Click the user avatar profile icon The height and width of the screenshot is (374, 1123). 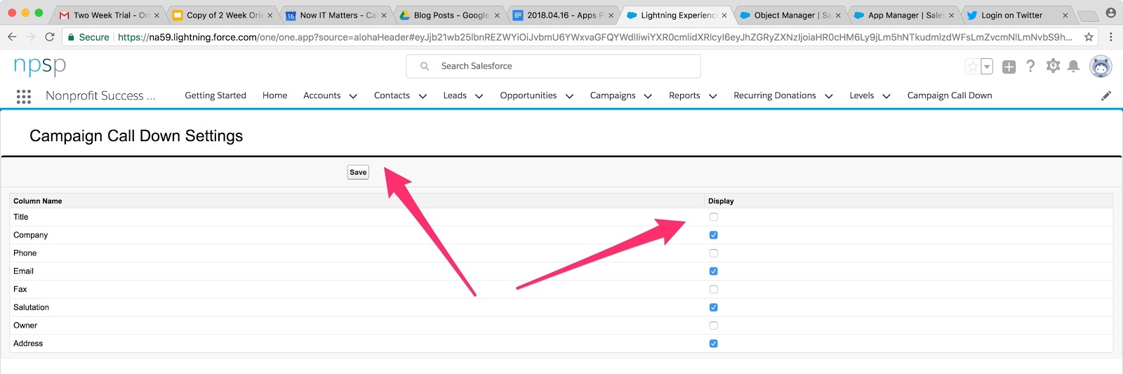(1100, 67)
